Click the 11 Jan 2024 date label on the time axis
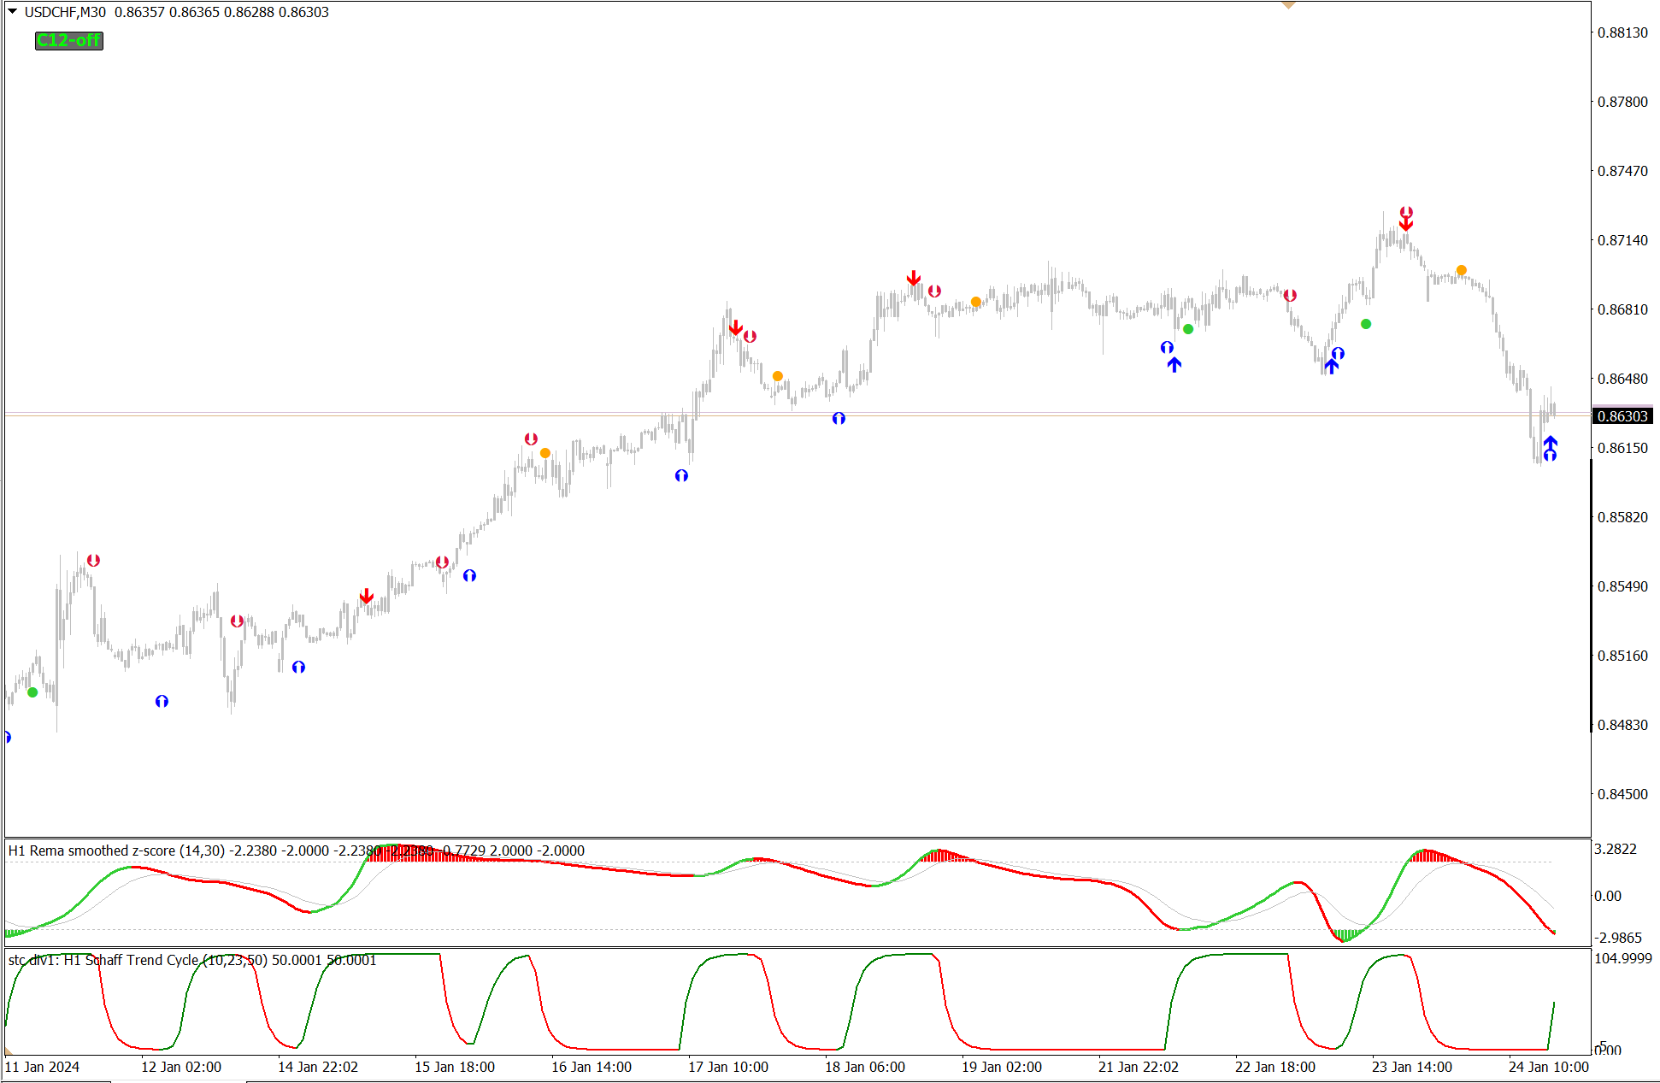 pos(43,1067)
